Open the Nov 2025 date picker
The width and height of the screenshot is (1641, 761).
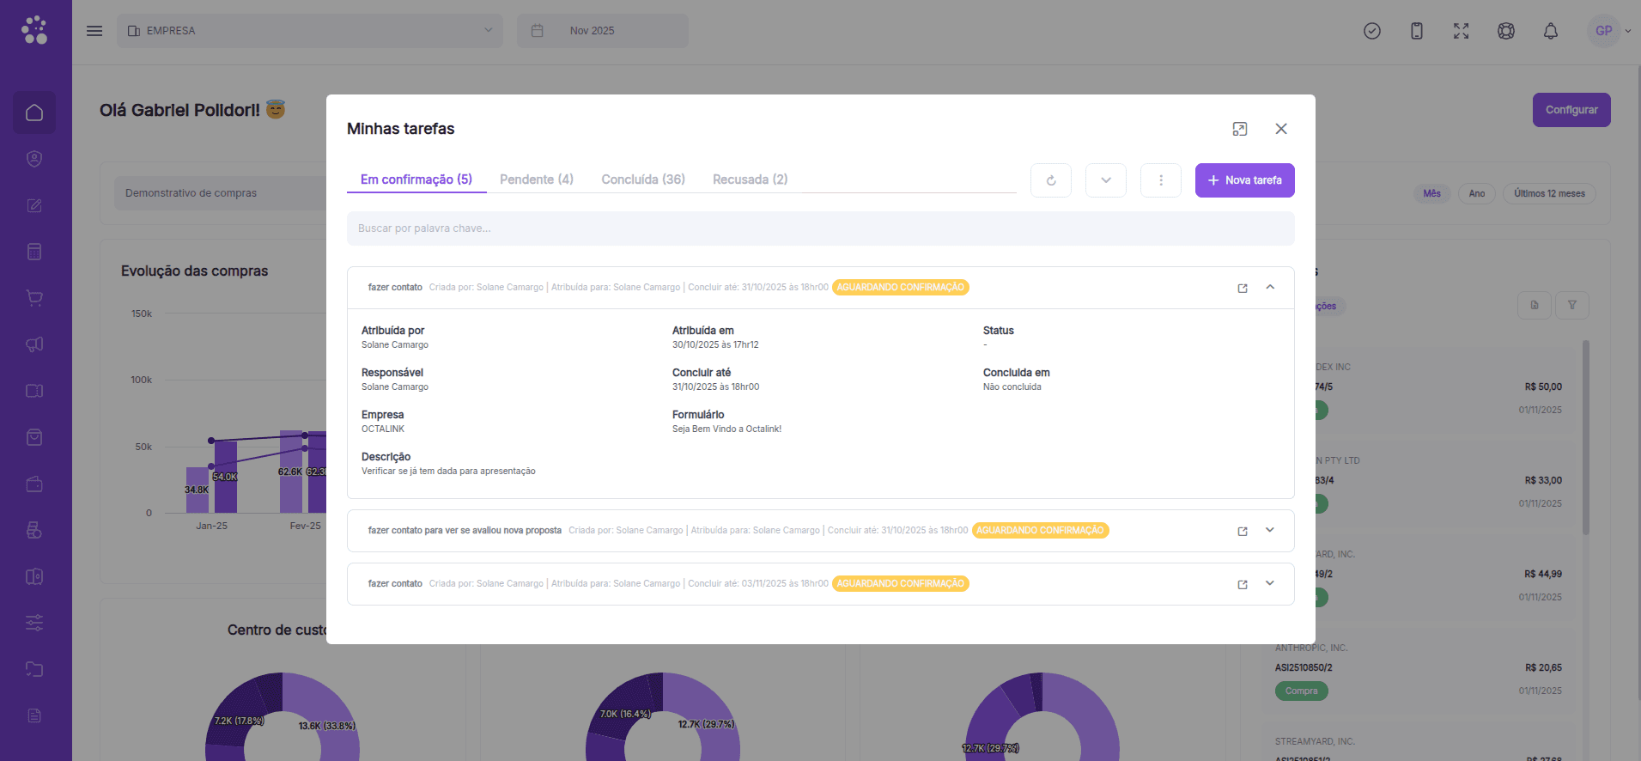coord(603,31)
